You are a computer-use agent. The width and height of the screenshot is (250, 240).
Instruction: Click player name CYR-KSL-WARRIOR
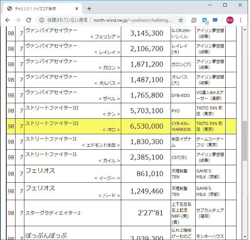point(181,126)
